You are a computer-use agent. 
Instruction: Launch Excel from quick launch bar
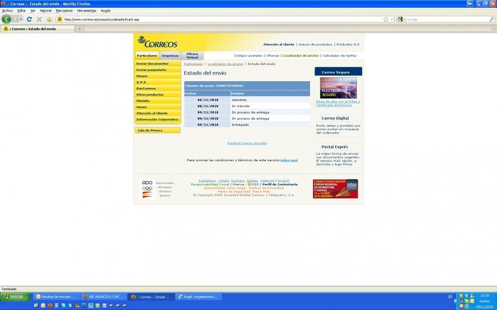pyautogui.click(x=98, y=306)
